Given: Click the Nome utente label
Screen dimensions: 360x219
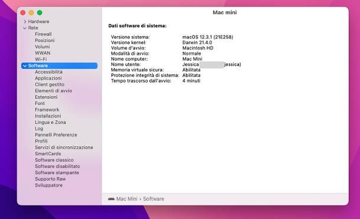Looking at the screenshot, I should coord(126,64).
